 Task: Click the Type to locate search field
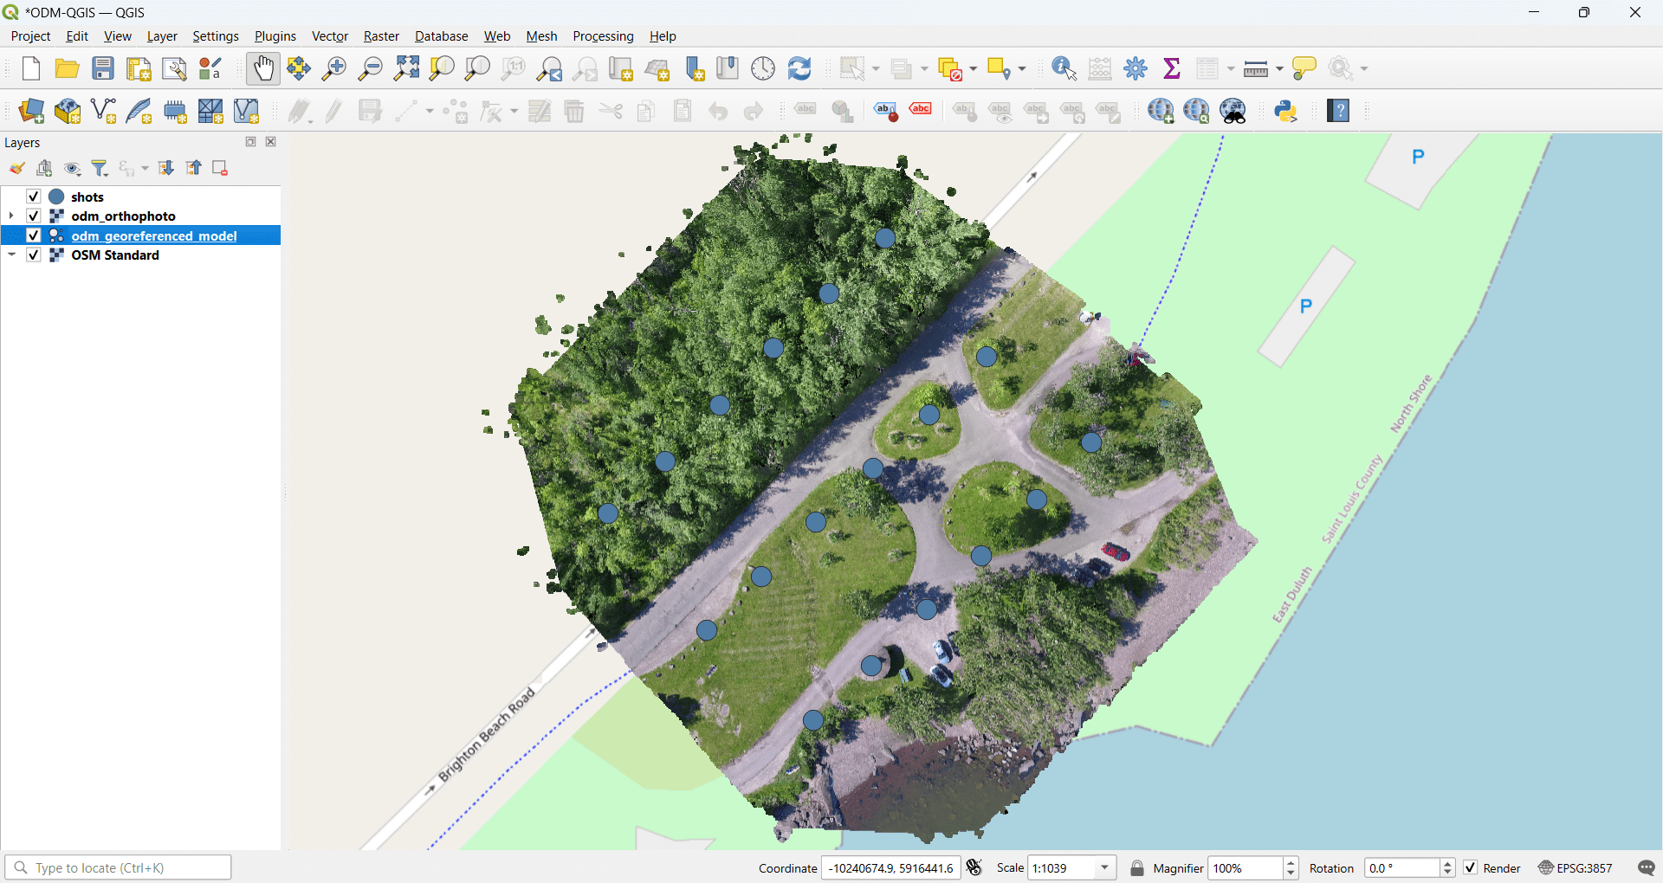[x=119, y=867]
